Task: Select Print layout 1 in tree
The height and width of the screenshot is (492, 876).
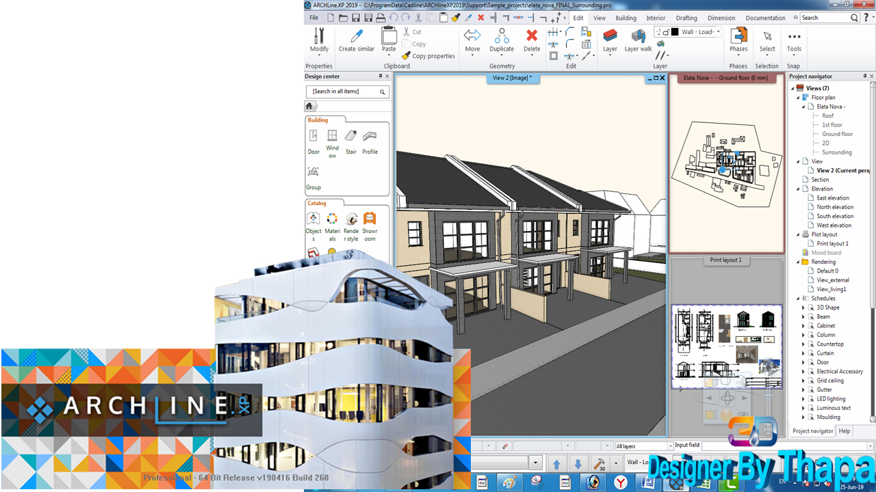Action: click(x=832, y=244)
